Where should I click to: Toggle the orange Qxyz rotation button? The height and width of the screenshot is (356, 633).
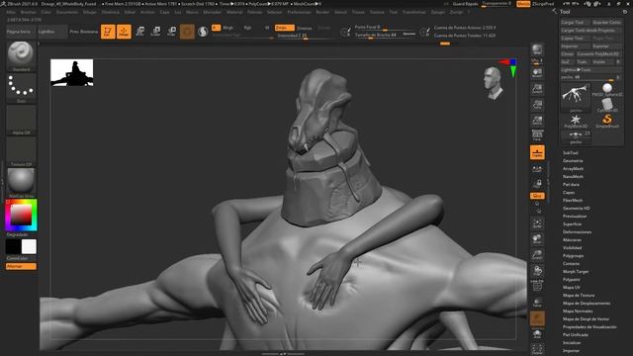pyautogui.click(x=537, y=196)
